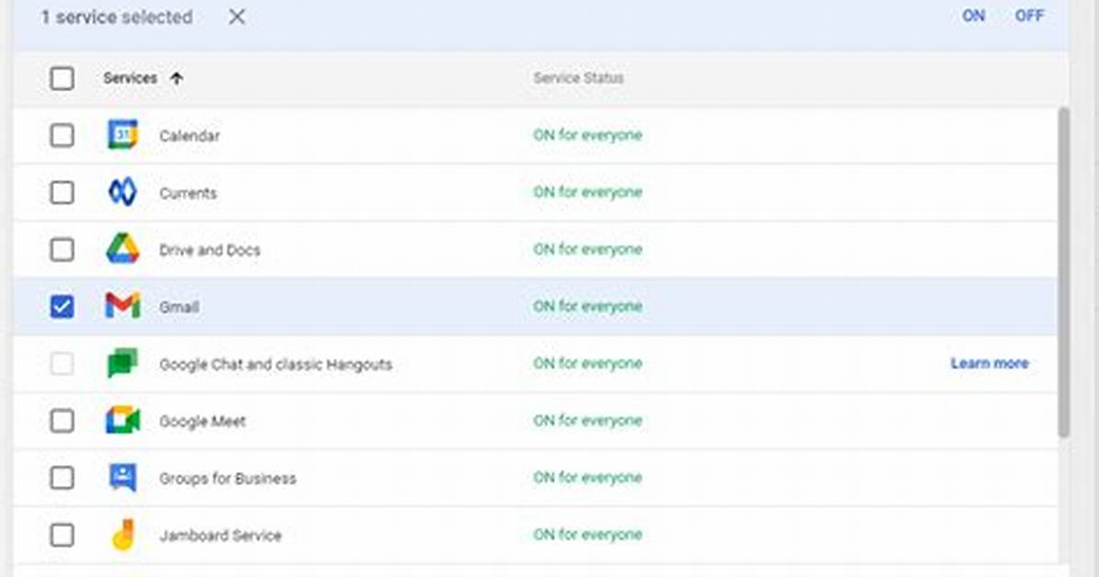Open the Jamboard Service name
The image size is (1099, 577).
(x=221, y=536)
